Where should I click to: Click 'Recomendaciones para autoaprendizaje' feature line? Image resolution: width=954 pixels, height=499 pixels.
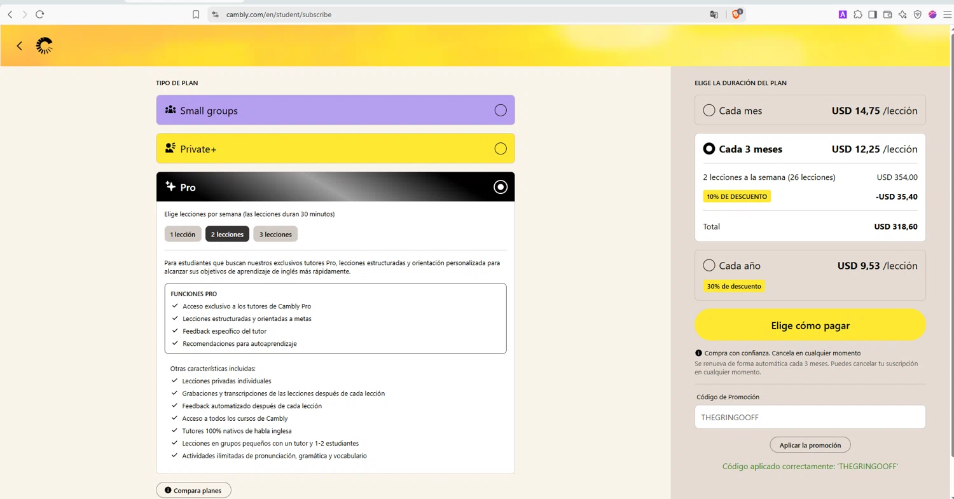(x=240, y=343)
